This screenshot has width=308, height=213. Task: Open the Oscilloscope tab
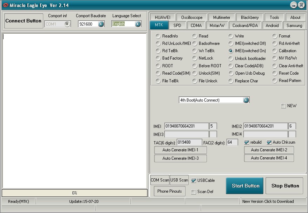pos(192,17)
